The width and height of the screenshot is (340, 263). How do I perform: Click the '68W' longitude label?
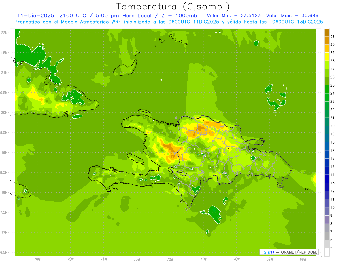point(303,259)
